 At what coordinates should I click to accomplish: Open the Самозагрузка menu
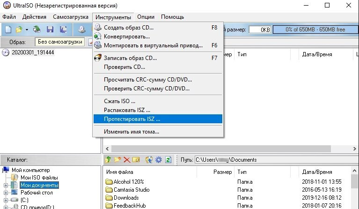tap(71, 17)
